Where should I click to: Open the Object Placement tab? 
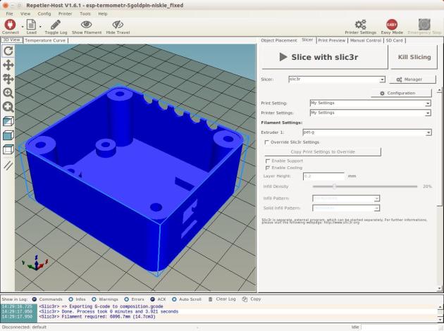click(x=279, y=40)
